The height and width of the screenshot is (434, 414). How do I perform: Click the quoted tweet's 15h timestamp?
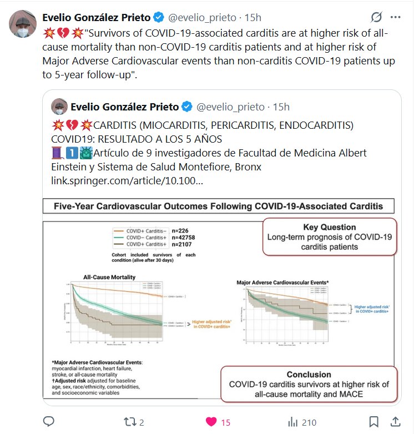[282, 107]
